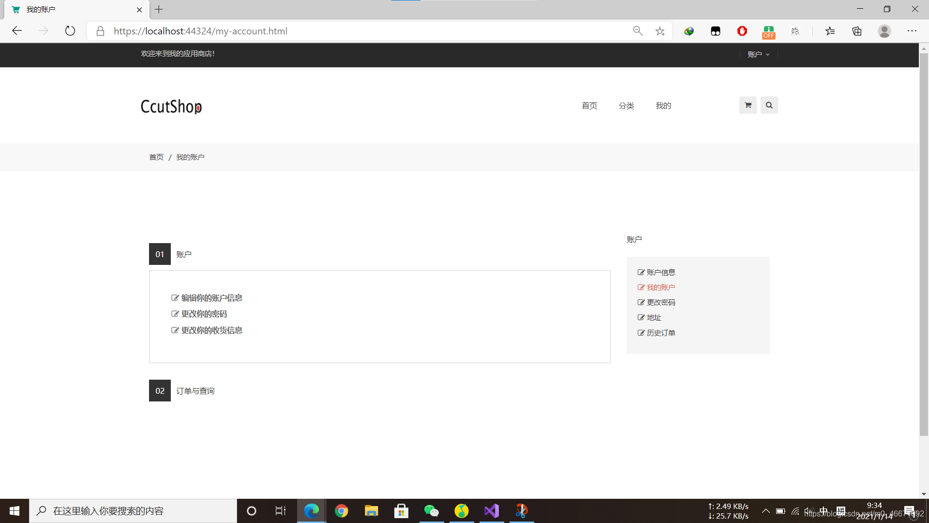Image resolution: width=929 pixels, height=523 pixels.
Task: Open browser zoom magnifier icon
Action: tap(638, 31)
